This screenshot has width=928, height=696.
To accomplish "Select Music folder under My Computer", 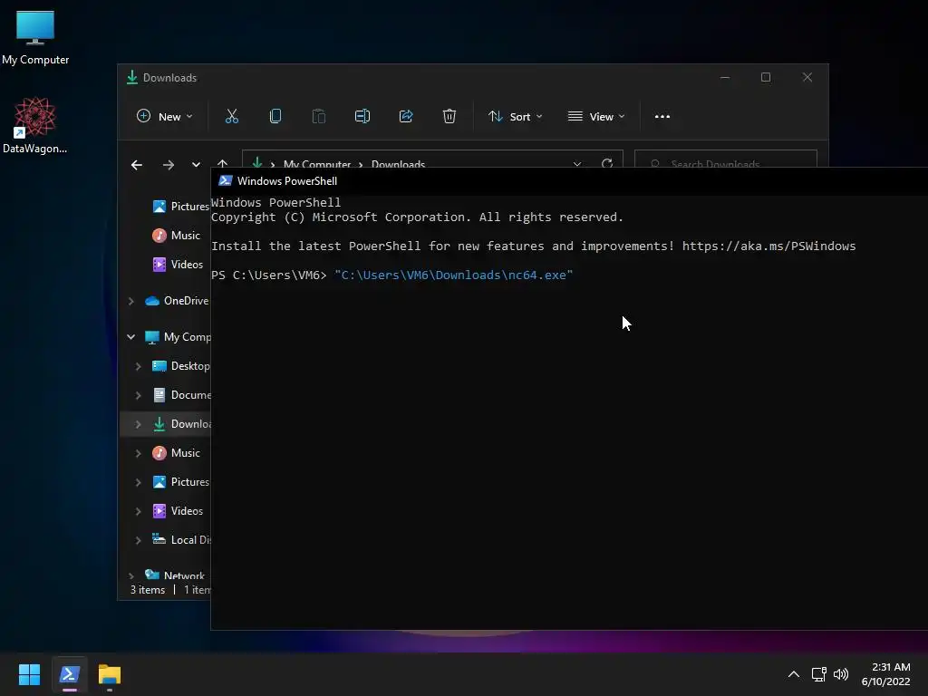I will tap(177, 453).
